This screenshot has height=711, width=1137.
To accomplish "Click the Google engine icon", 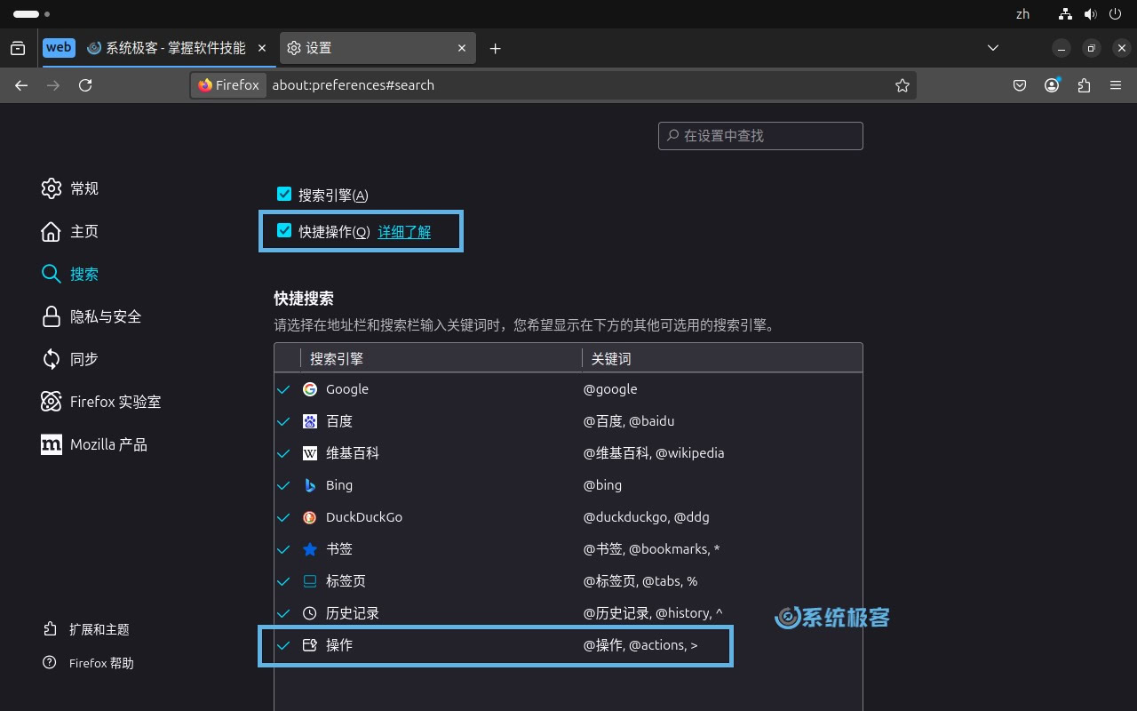I will coord(310,389).
